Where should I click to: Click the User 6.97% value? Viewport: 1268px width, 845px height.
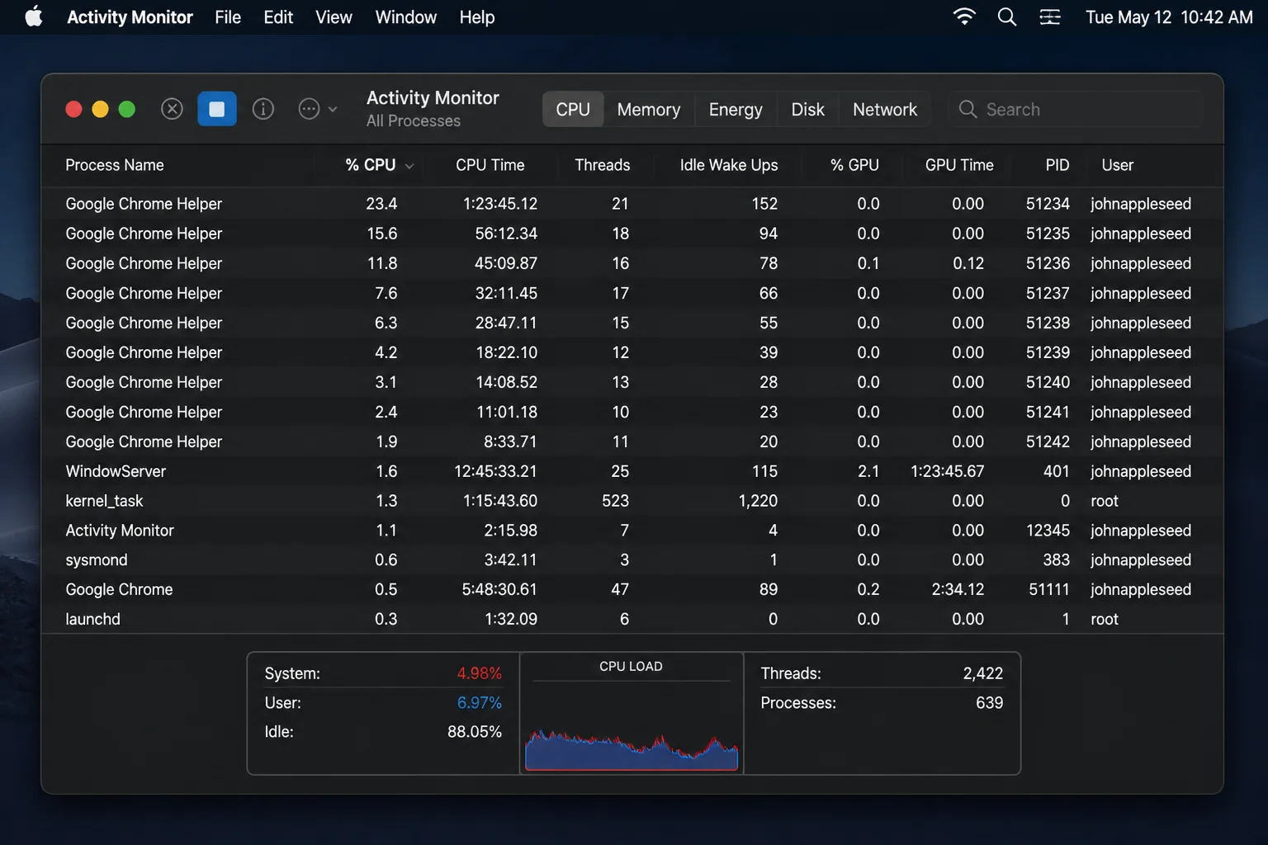coord(479,703)
